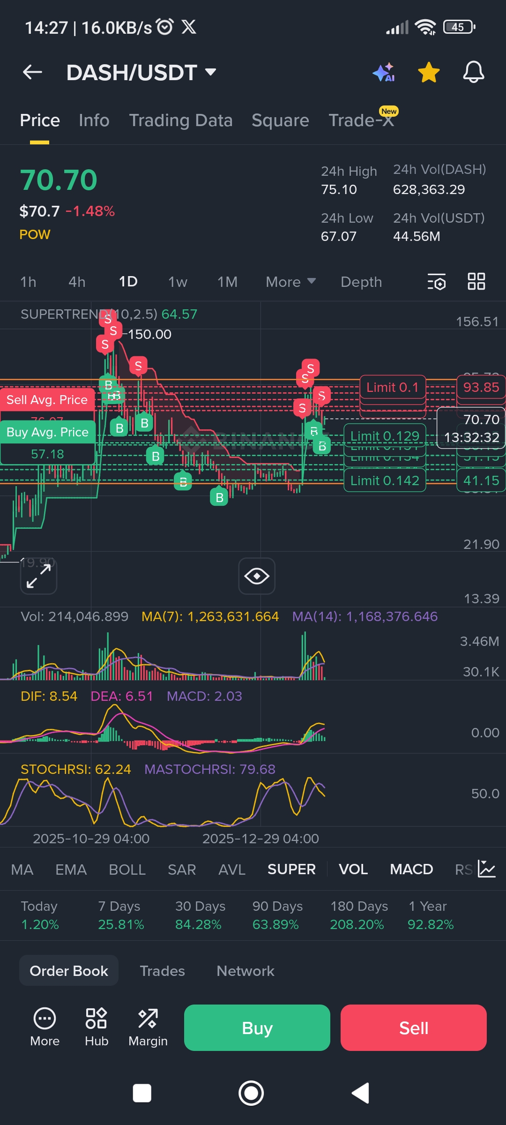Tap the 150.00 high price label
This screenshot has width=506, height=1125.
tap(149, 334)
